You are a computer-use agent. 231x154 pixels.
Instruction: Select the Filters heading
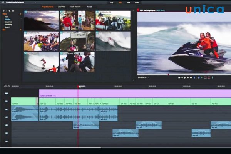(5, 14)
